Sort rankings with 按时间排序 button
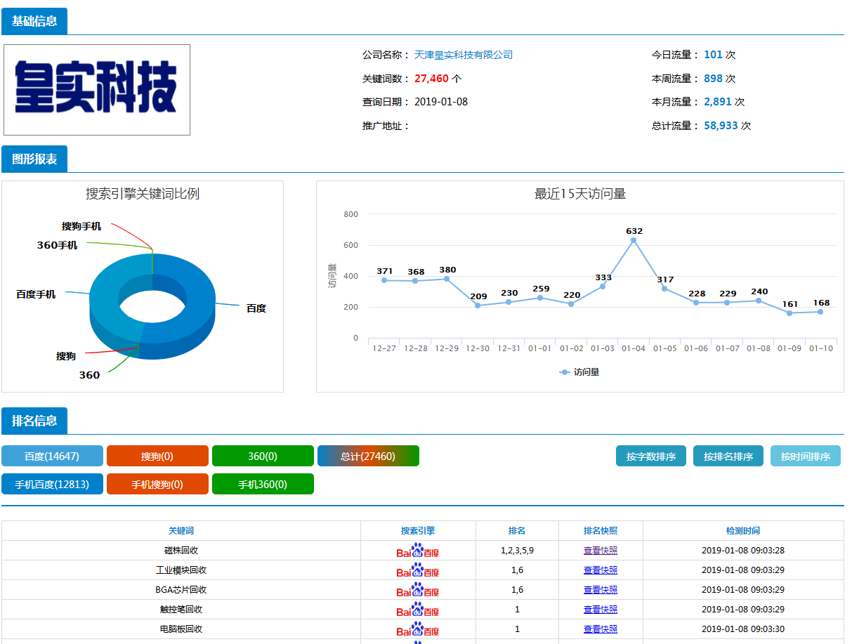 click(806, 456)
